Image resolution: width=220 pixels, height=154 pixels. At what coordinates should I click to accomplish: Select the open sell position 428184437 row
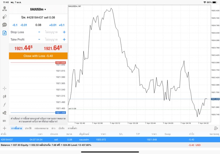(x=103, y=140)
